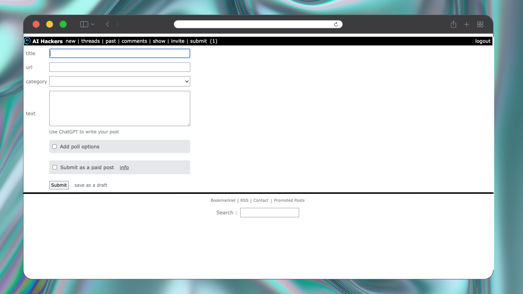Reload the page with refresh icon
The image size is (523, 294).
[336, 24]
